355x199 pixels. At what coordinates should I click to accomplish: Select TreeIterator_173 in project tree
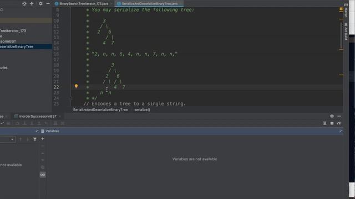(x=13, y=31)
